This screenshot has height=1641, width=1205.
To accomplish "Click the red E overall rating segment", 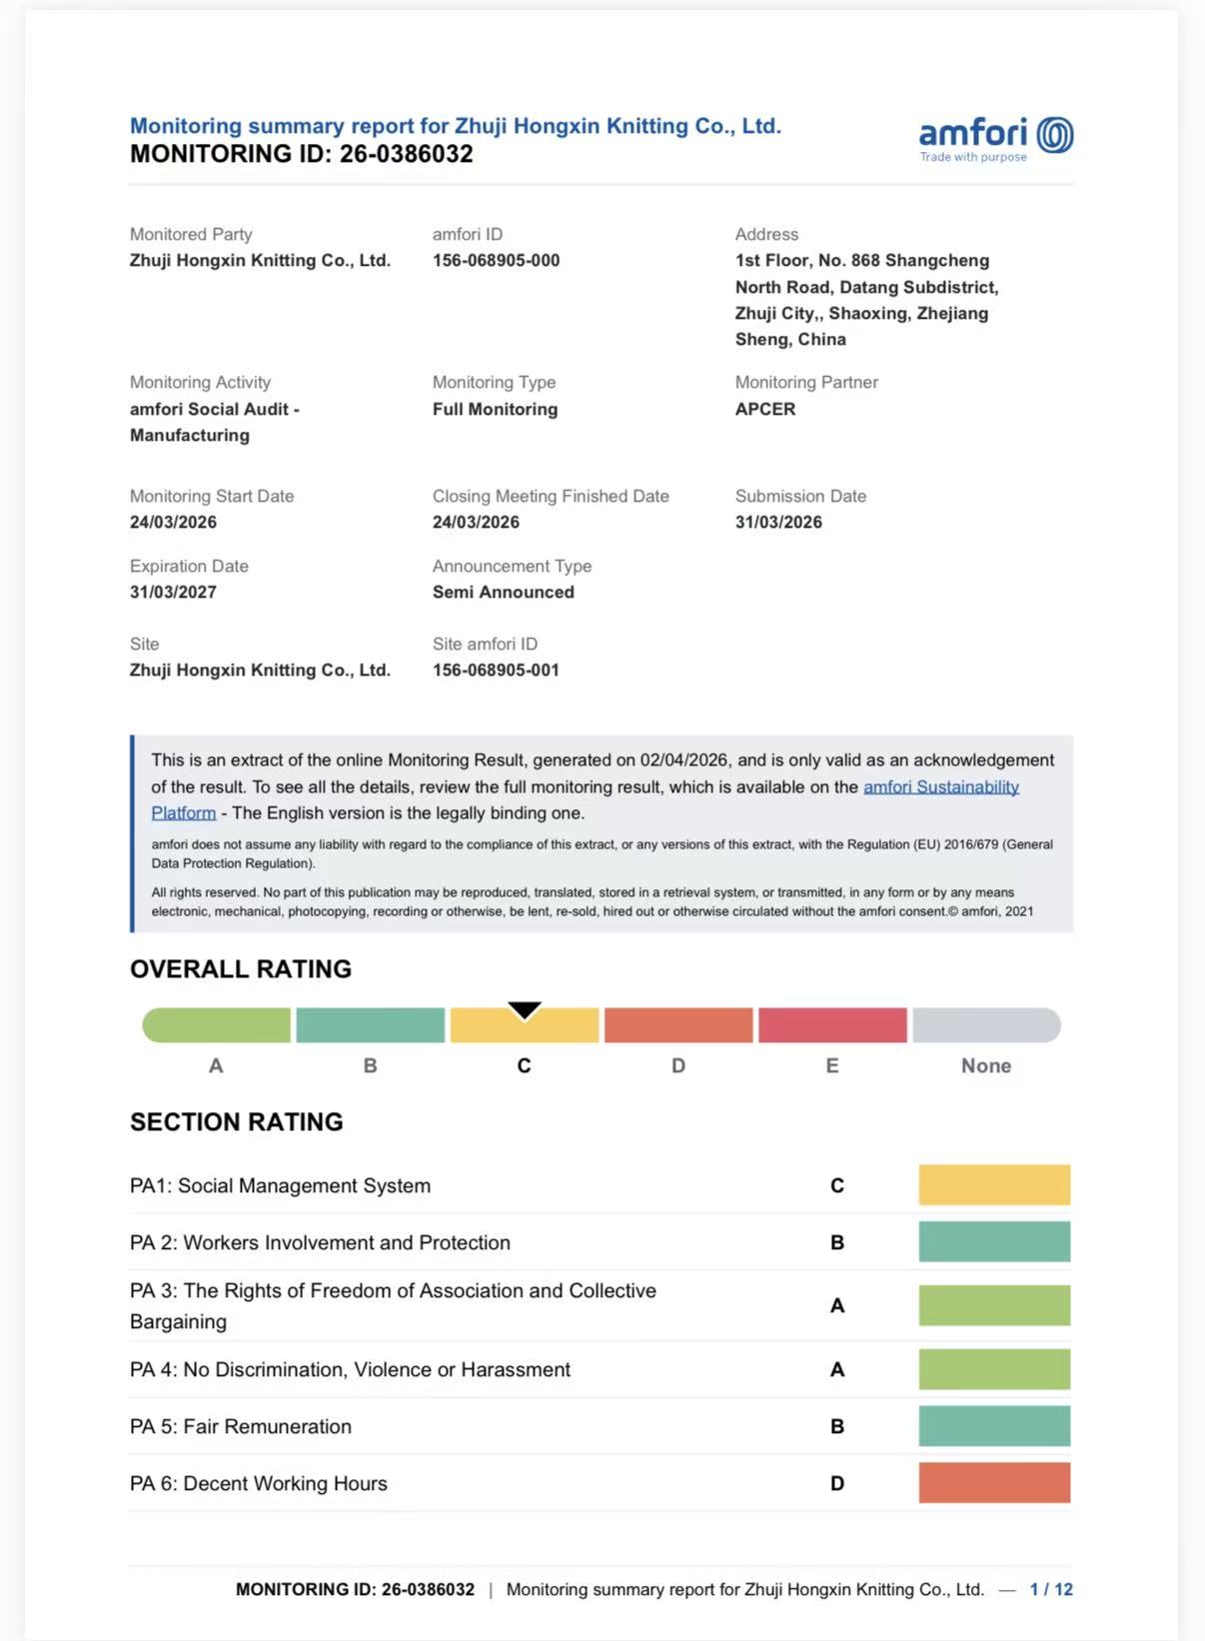I will coord(832,1025).
